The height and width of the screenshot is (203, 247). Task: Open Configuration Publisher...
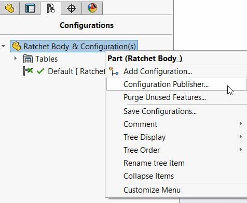176,84
